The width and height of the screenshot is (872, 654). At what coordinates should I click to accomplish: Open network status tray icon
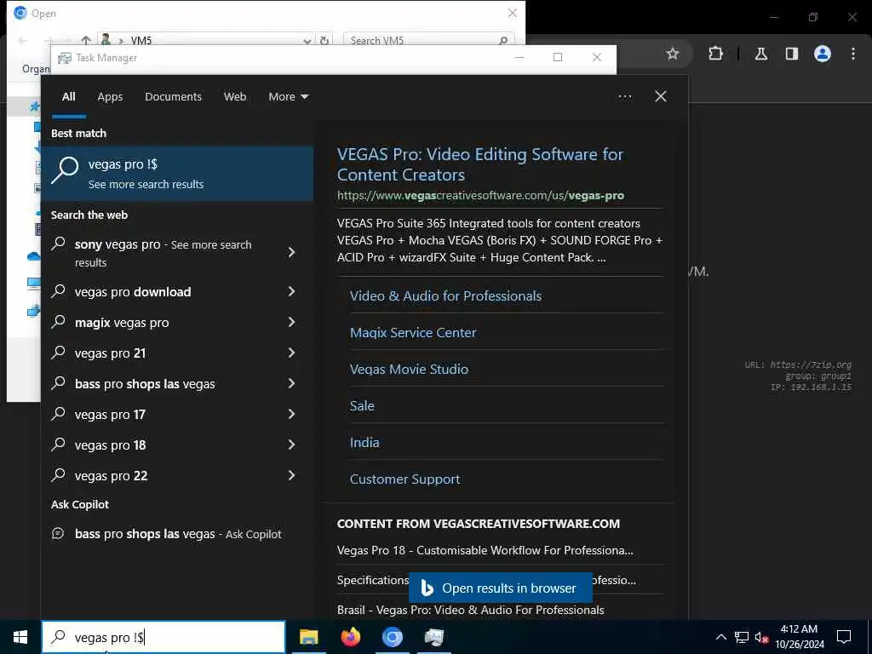pyautogui.click(x=742, y=637)
